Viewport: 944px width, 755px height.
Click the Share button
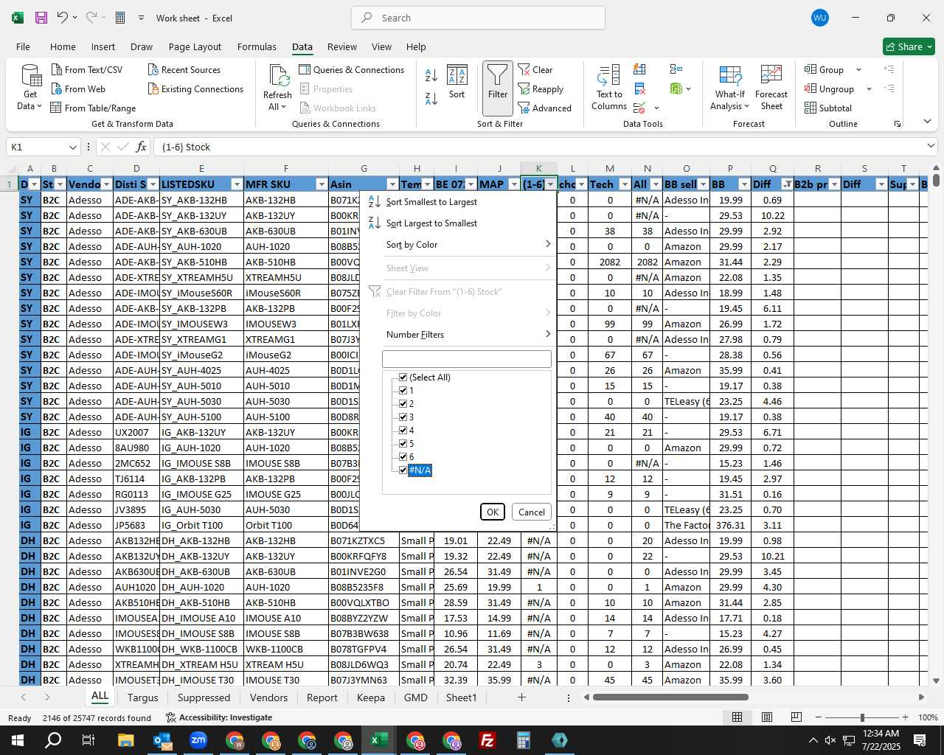click(x=909, y=46)
